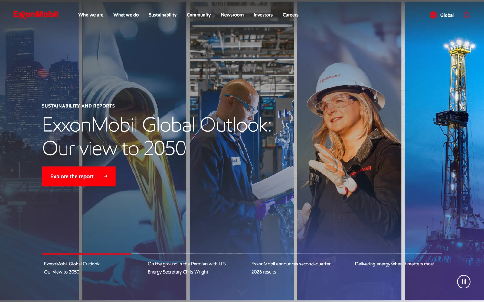The height and width of the screenshot is (302, 484).
Task: Click the red carousel progress bar
Action: tap(87, 254)
